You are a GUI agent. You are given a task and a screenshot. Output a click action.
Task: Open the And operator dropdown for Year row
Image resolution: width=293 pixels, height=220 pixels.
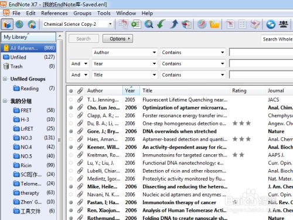click(x=79, y=63)
